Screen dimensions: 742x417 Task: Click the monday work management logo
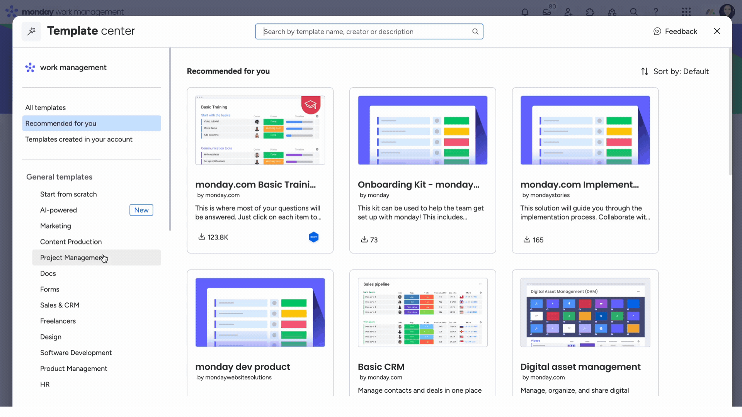[65, 12]
